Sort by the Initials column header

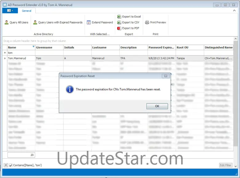pyautogui.click(x=78, y=47)
